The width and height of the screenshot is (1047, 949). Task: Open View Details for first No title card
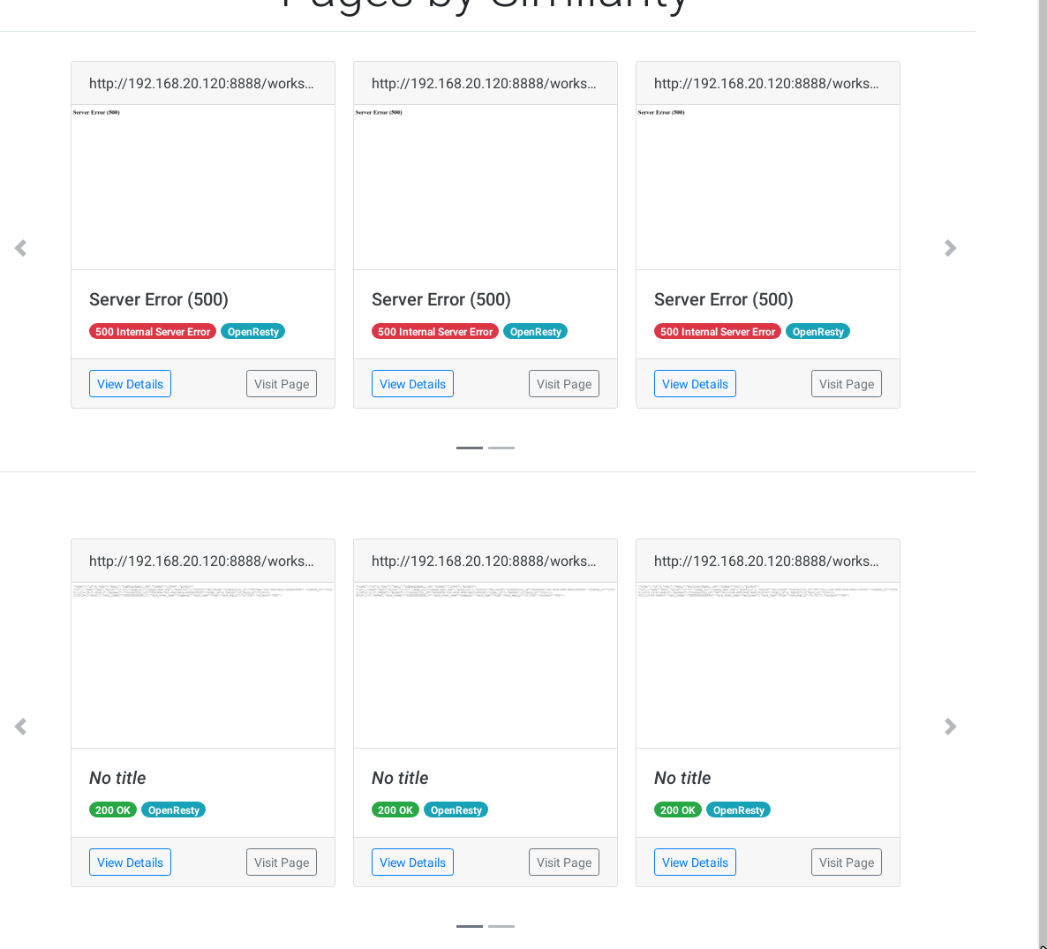click(x=130, y=862)
